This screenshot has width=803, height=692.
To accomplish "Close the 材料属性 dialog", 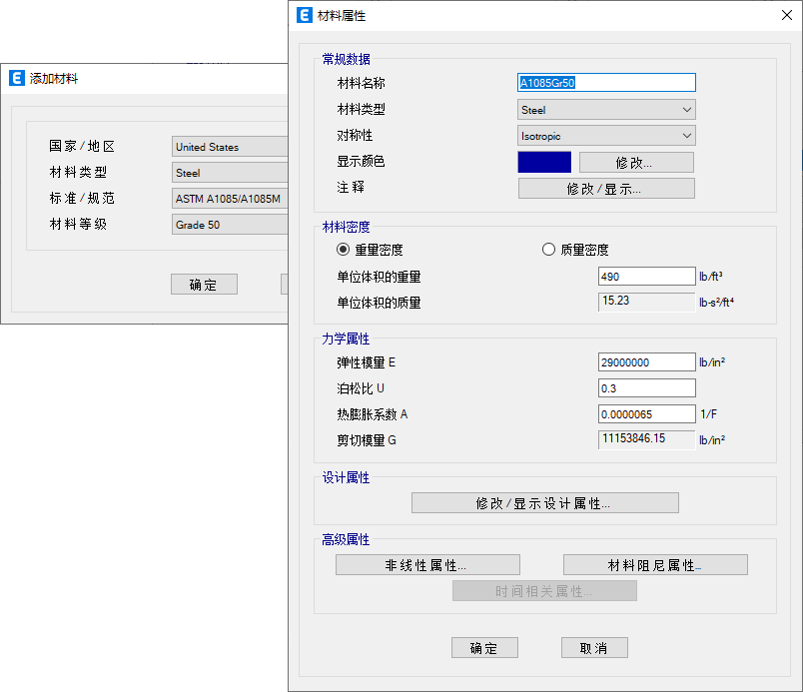I will (x=787, y=15).
